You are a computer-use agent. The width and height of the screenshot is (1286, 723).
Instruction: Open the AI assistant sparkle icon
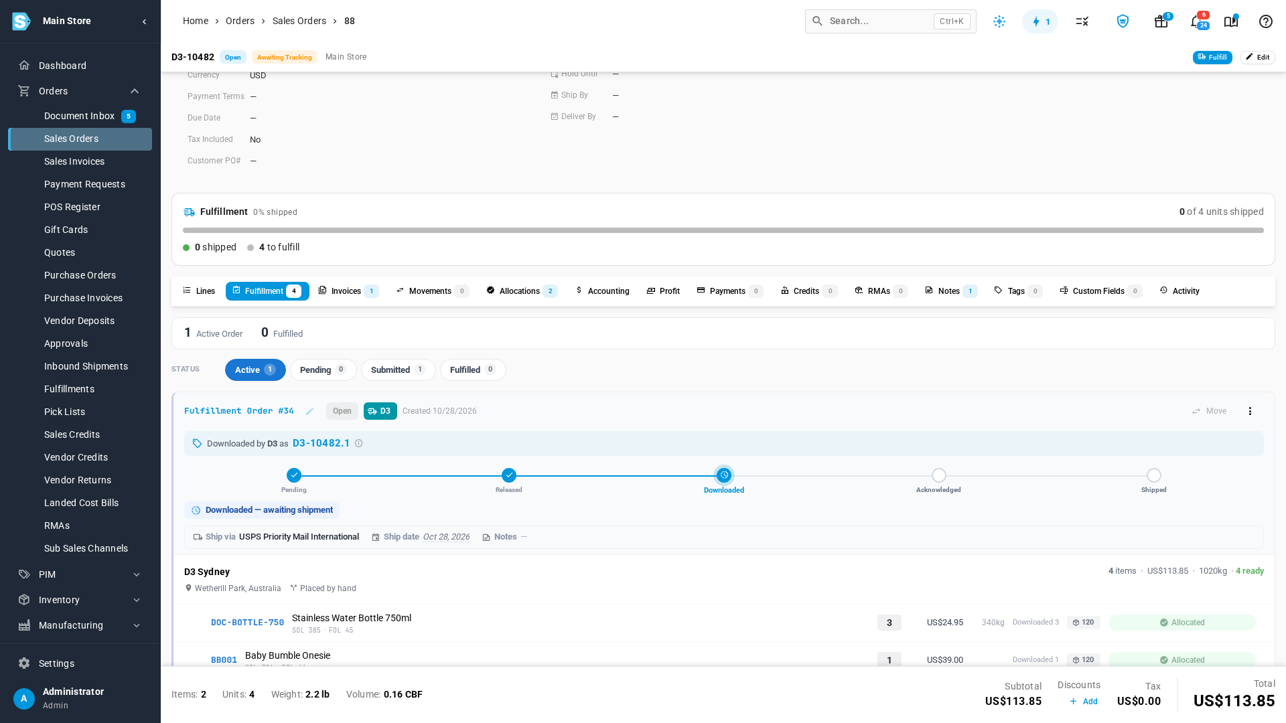point(999,21)
